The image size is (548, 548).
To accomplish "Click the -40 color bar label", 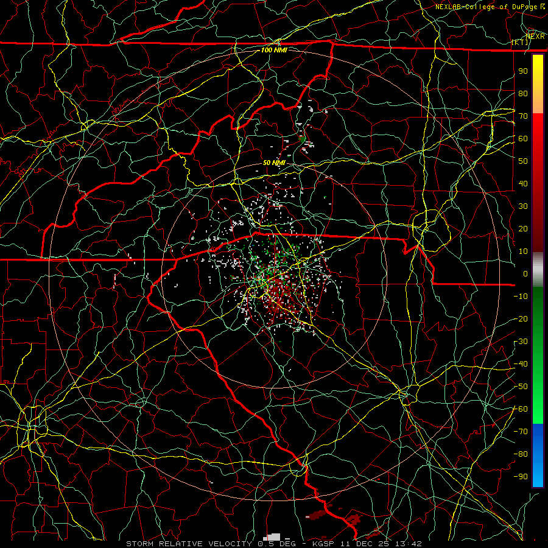I will [521, 364].
